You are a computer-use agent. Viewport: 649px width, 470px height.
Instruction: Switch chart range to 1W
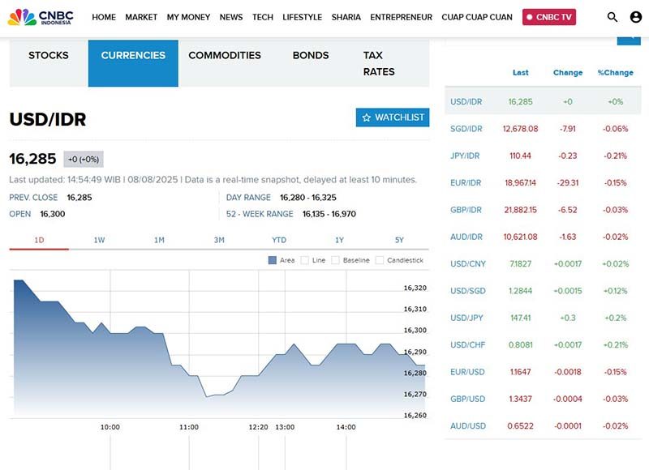[x=100, y=240]
